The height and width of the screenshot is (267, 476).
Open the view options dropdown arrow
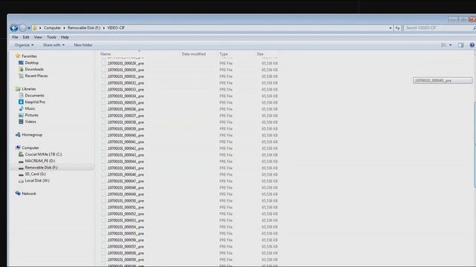tap(451, 45)
